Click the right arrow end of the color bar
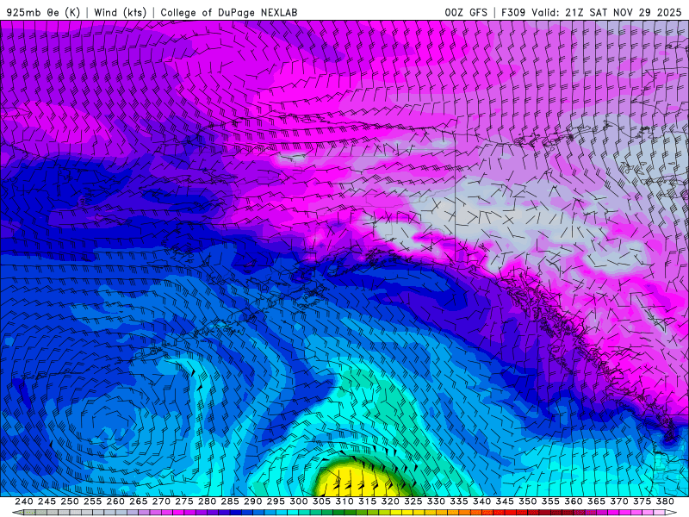This screenshot has width=689, height=517. click(672, 513)
